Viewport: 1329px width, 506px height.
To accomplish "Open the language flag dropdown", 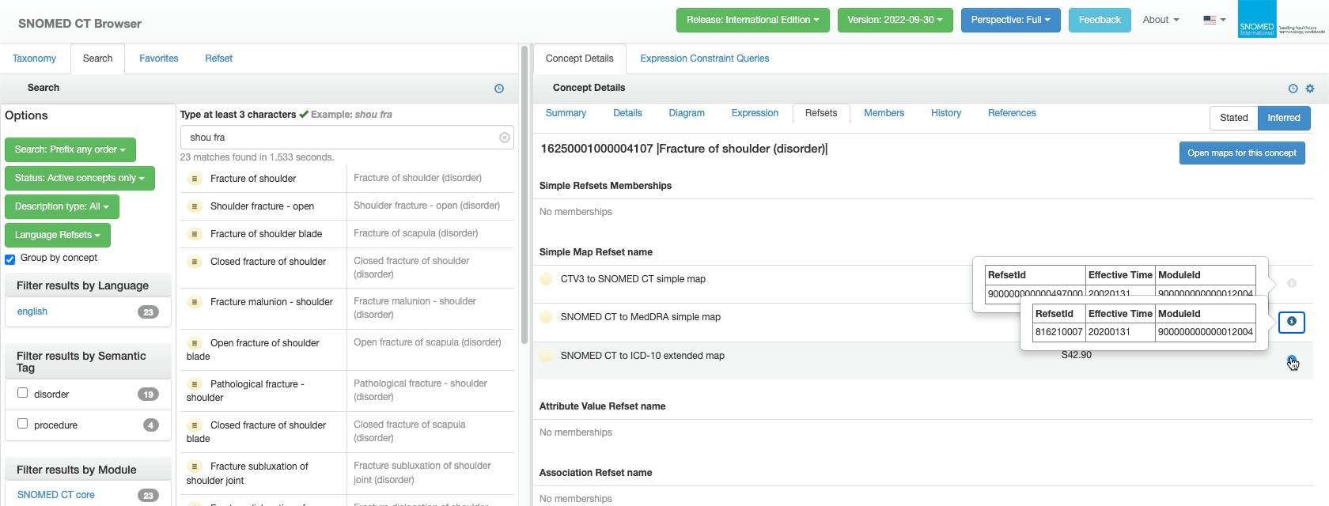I will pos(1214,20).
